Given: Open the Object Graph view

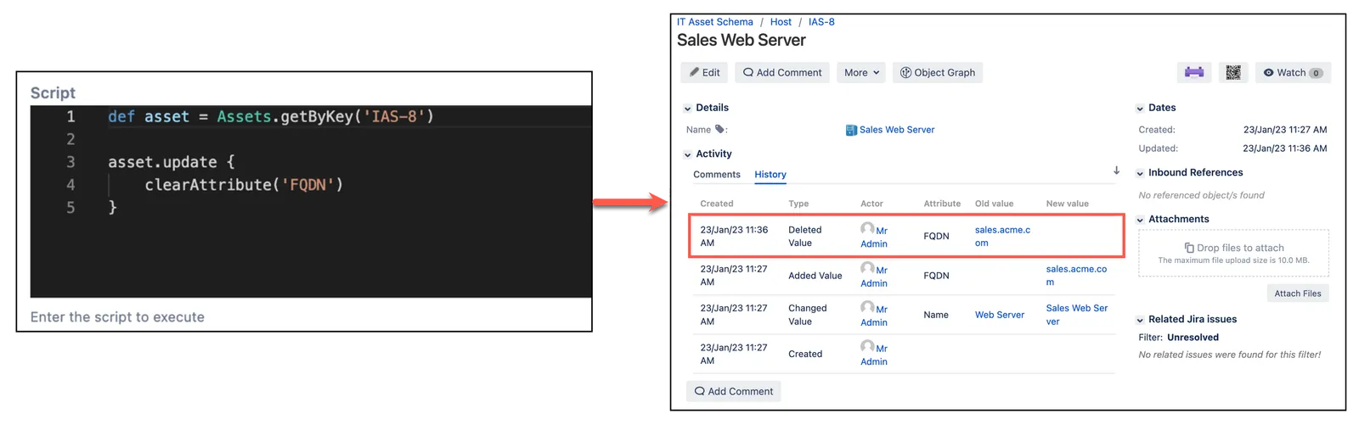Looking at the screenshot, I should 938,73.
